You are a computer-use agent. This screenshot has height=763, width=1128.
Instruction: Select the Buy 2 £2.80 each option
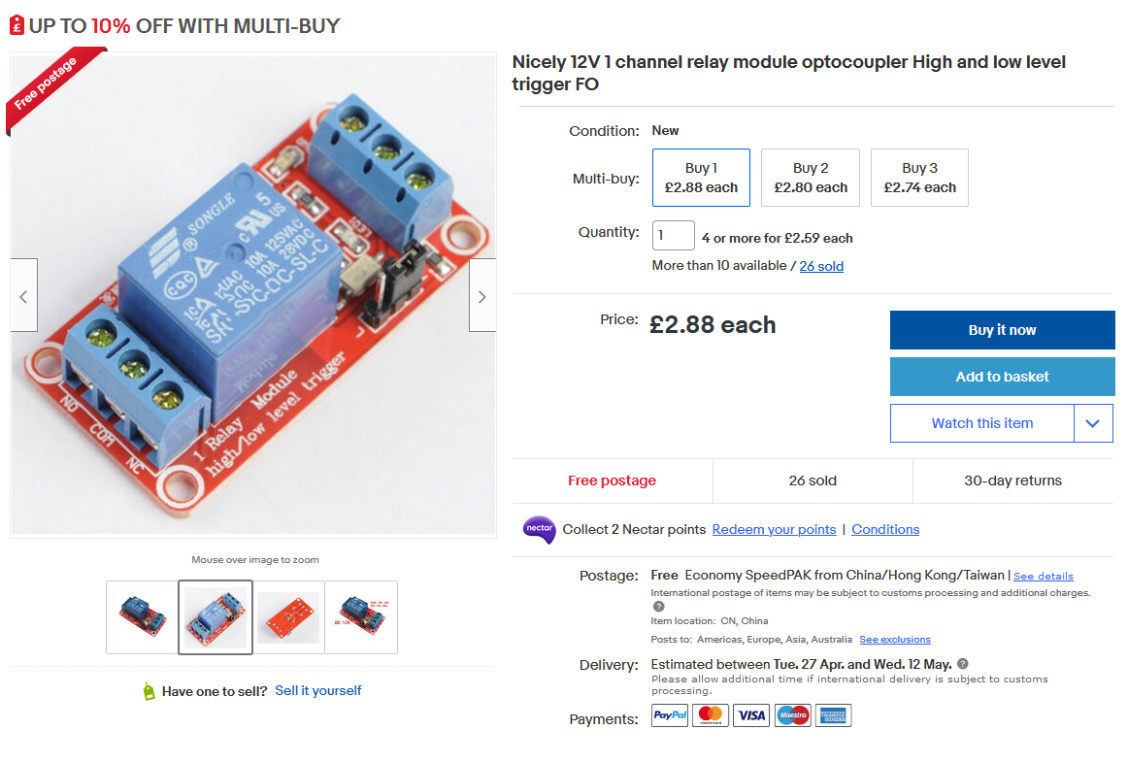point(811,178)
